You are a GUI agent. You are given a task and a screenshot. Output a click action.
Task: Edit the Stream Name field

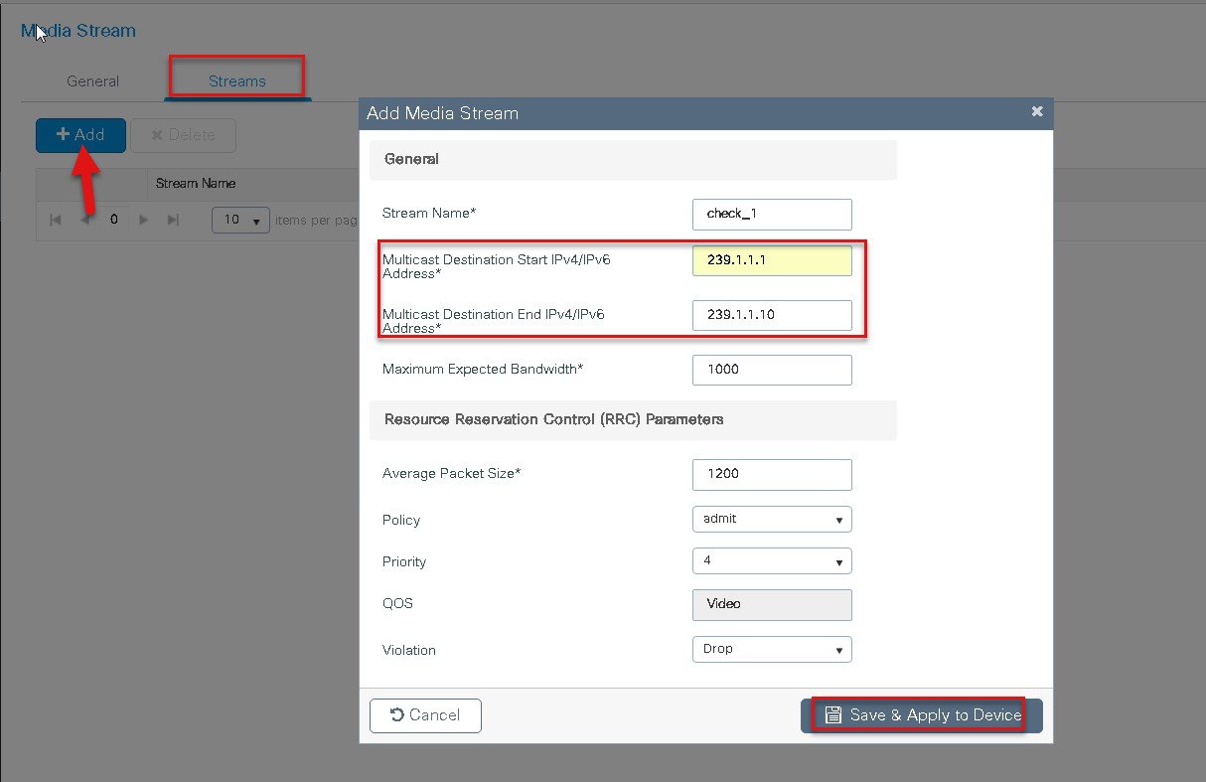click(x=772, y=214)
